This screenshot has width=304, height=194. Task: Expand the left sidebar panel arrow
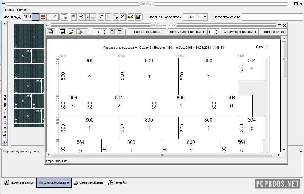4,23
